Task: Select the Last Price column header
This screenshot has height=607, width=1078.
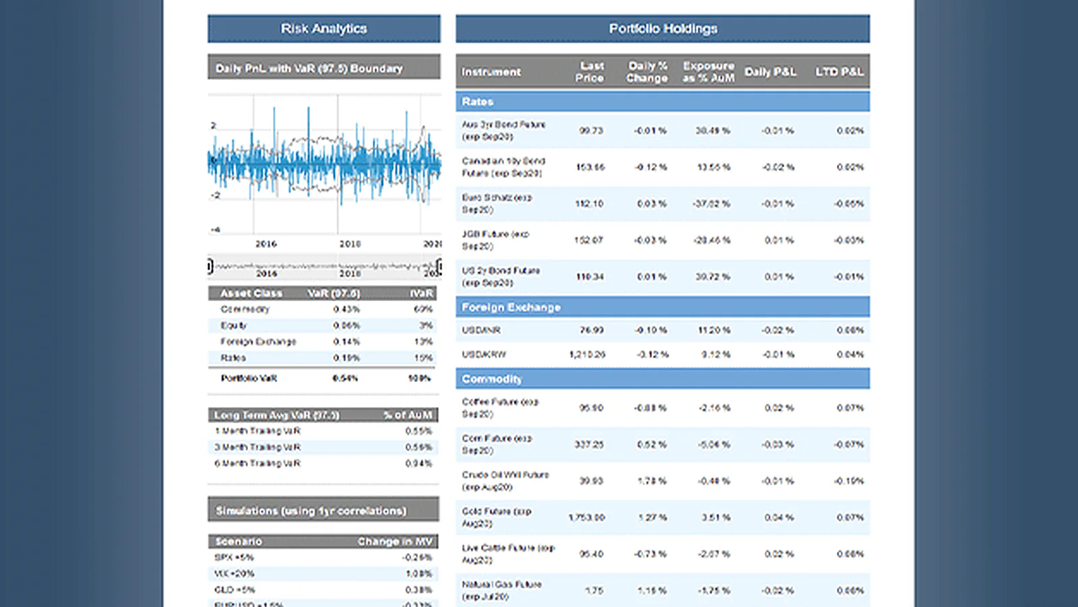Action: [x=590, y=72]
